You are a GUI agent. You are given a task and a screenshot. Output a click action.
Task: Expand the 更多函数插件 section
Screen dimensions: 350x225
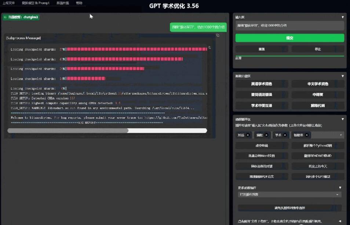[x=340, y=187]
